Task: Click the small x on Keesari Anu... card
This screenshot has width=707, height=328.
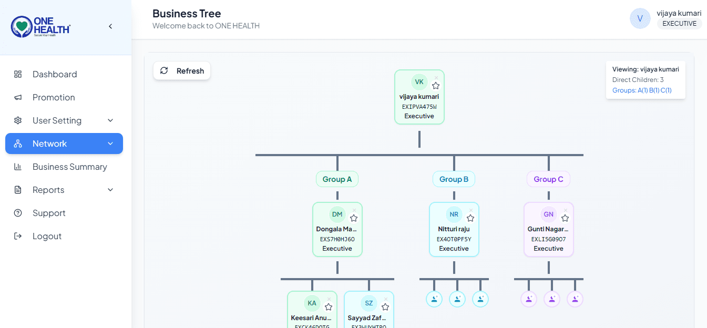Action: [x=329, y=299]
